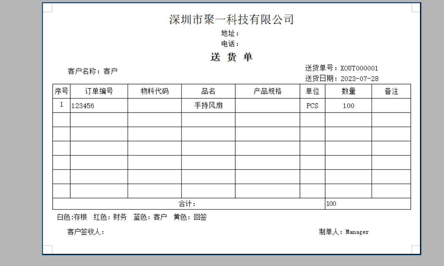Click the unit cell PCS
The image size is (444, 266).
[x=312, y=106]
